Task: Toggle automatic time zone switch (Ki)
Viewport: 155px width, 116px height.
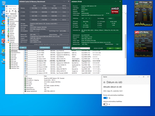Action: [105, 104]
